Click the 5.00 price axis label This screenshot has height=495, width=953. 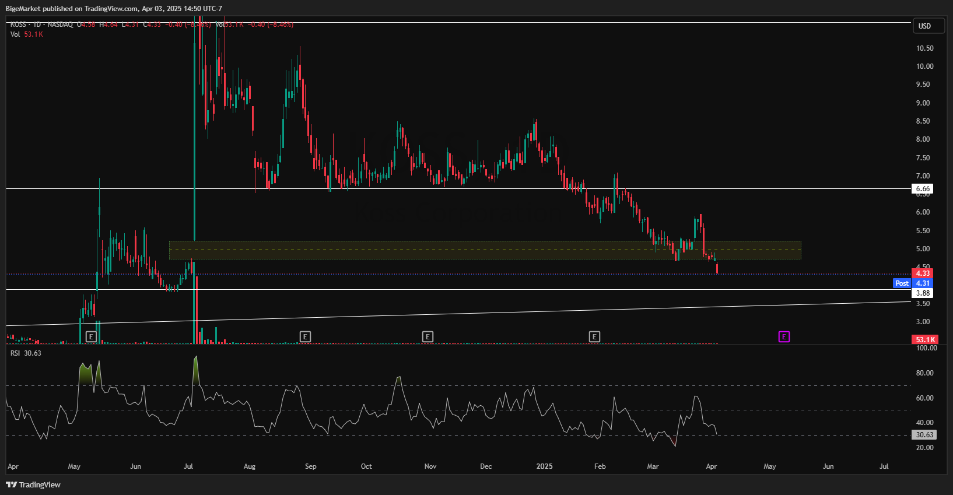click(x=923, y=249)
